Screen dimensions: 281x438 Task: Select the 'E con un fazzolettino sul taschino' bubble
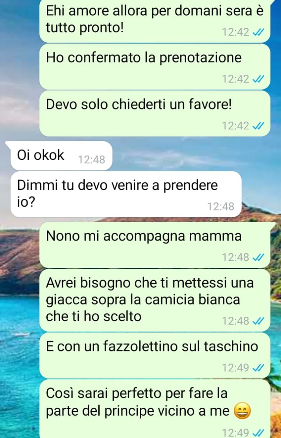[x=155, y=356]
